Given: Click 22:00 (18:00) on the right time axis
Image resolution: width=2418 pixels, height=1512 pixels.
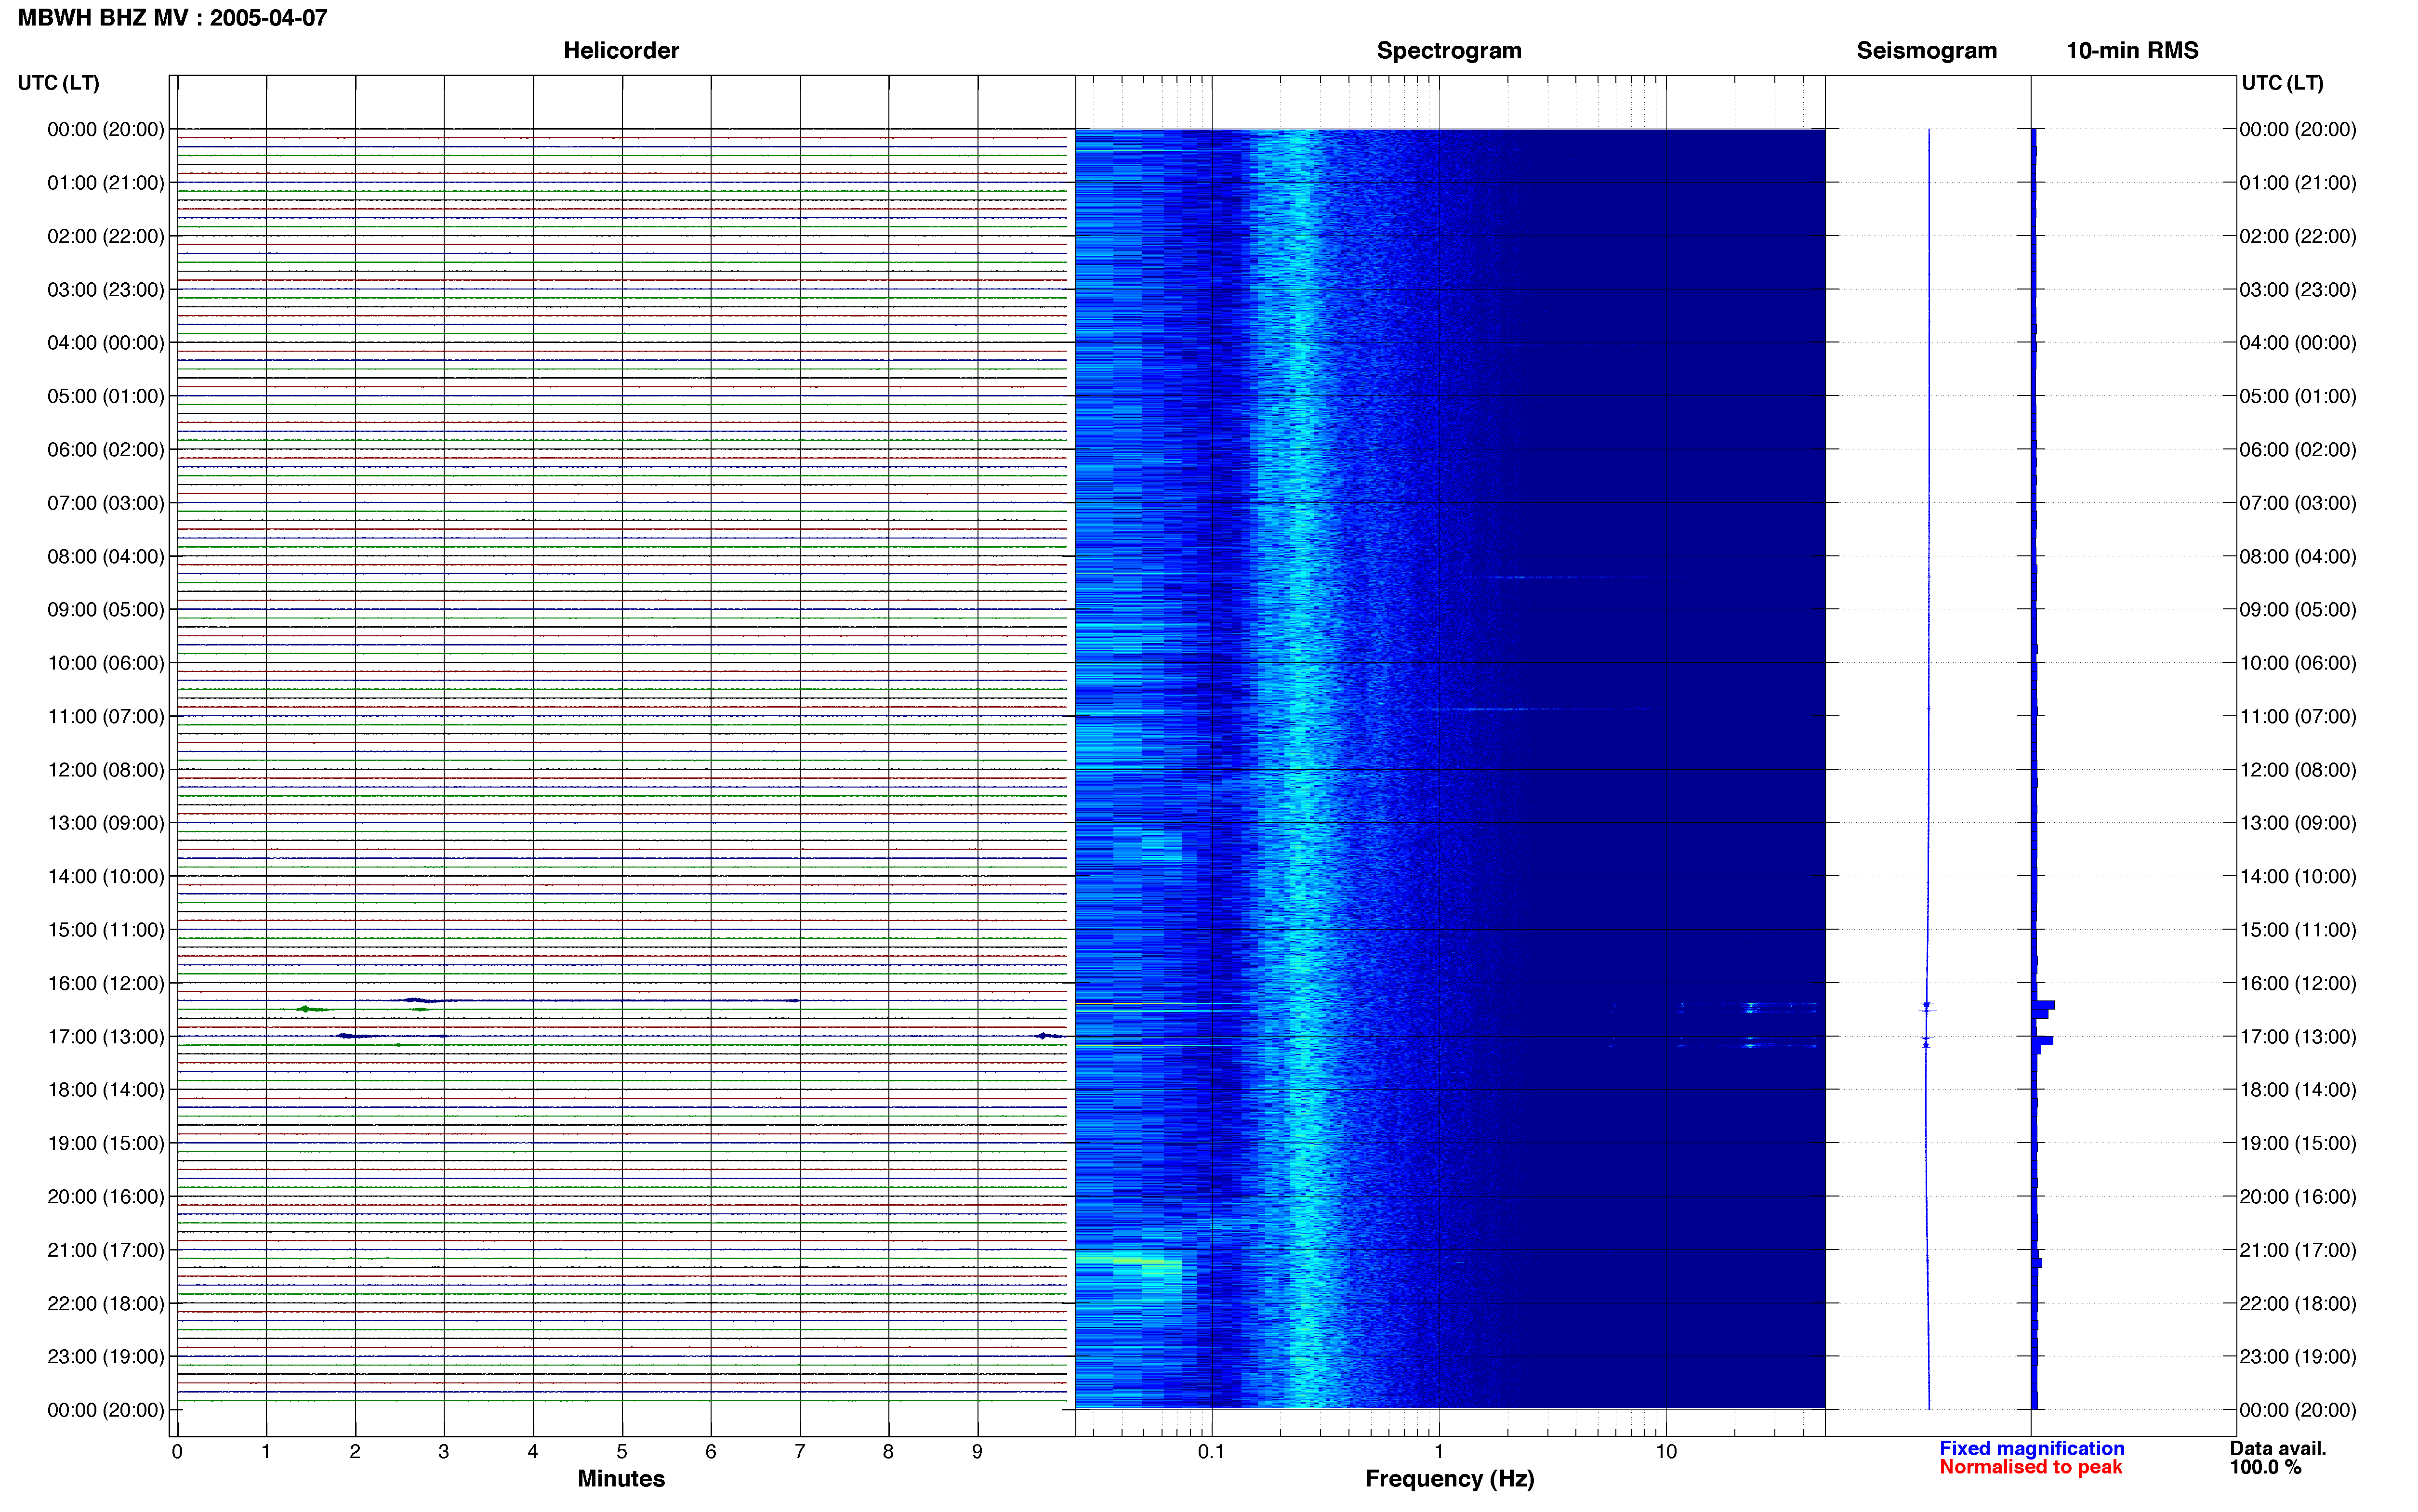Looking at the screenshot, I should [x=2298, y=1304].
